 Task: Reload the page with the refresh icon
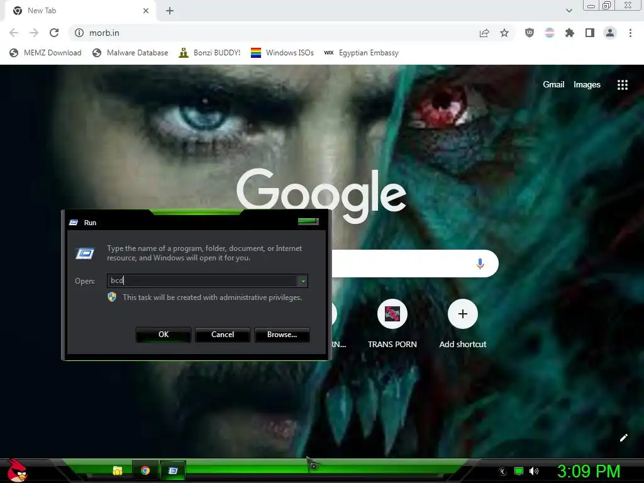54,33
